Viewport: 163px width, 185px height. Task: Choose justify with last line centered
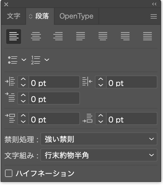point(103,36)
